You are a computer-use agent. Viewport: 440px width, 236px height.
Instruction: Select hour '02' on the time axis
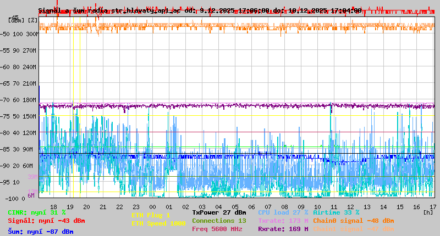[x=185, y=207]
